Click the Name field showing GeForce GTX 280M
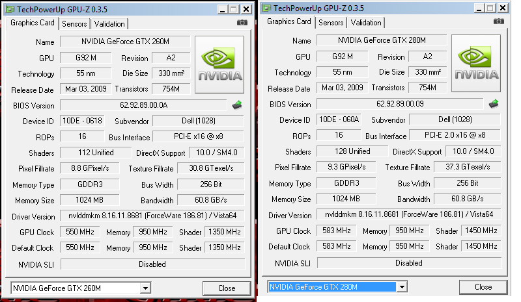The height and width of the screenshot is (302, 521). click(382, 40)
